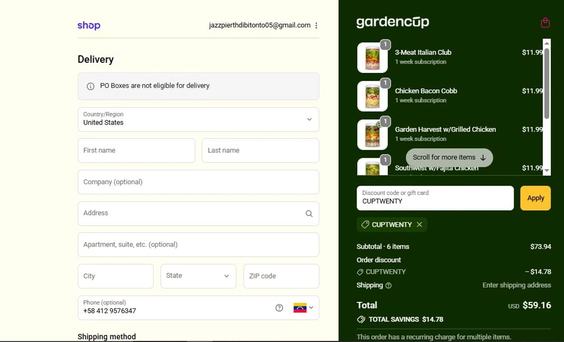Click the quantity badge on Chicken Bacon Cobb
The width and height of the screenshot is (564, 342).
click(385, 83)
